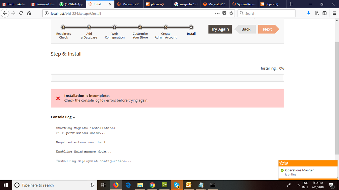This screenshot has height=190, width=339.
Task: Click the Back button in installer
Action: pyautogui.click(x=245, y=29)
